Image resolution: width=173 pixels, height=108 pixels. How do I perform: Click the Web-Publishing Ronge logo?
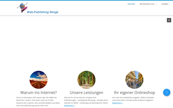tap(37, 8)
